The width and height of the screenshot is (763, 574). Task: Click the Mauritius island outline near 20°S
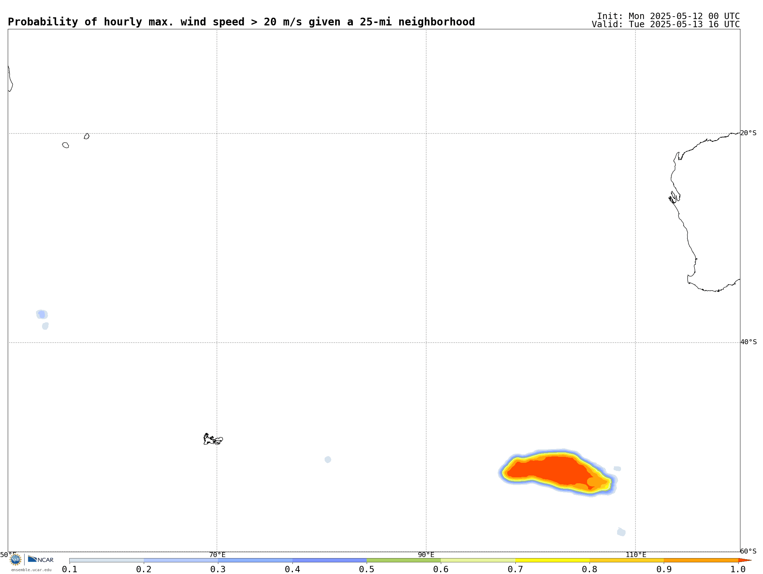(x=87, y=136)
